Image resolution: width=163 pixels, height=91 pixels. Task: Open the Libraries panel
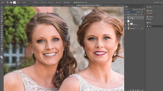pyautogui.click(x=150, y=11)
